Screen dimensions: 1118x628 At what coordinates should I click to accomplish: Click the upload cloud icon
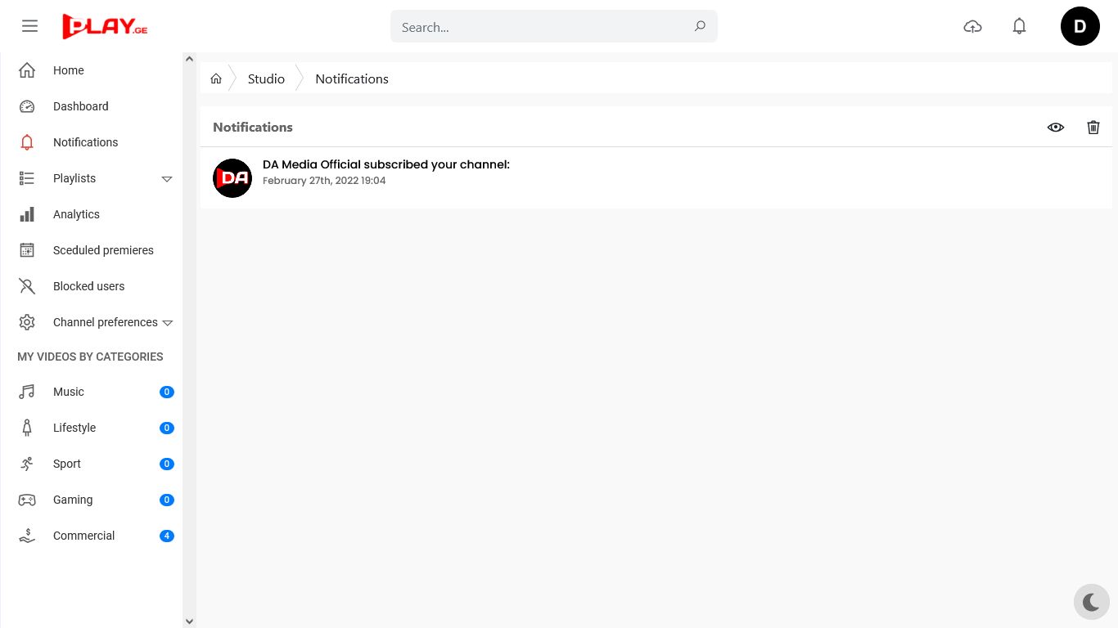point(972,27)
